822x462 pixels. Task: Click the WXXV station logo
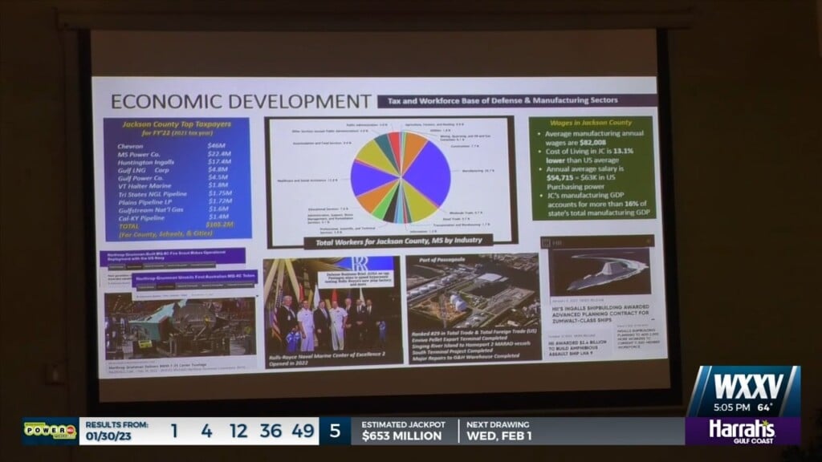[x=747, y=387]
